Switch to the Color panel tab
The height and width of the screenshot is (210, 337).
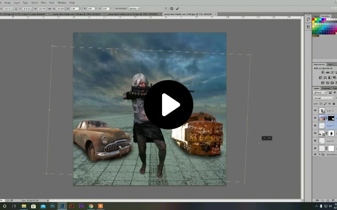[316, 16]
